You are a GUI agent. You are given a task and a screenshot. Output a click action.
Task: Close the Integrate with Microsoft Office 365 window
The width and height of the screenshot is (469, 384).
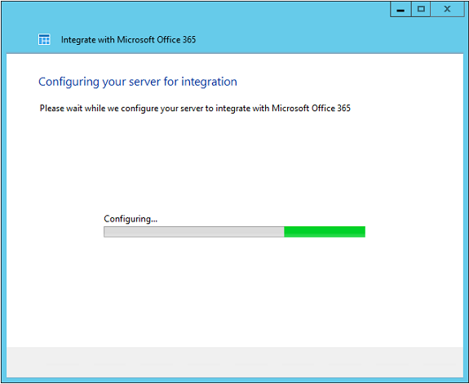(x=447, y=9)
